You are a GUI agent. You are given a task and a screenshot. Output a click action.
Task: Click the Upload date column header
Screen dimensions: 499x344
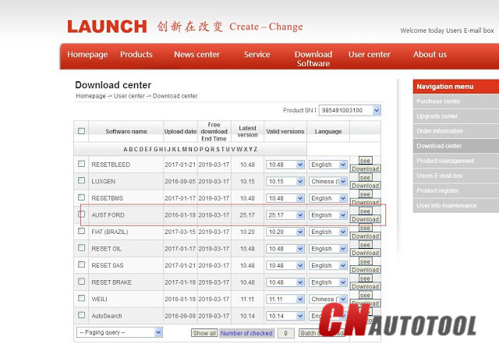180,132
